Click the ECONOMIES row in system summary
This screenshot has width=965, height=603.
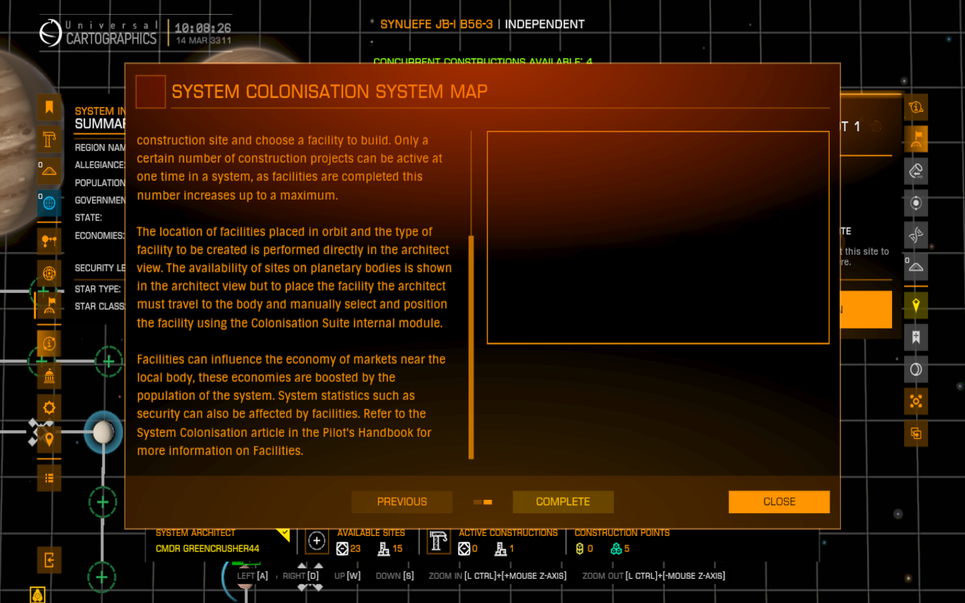coord(100,236)
